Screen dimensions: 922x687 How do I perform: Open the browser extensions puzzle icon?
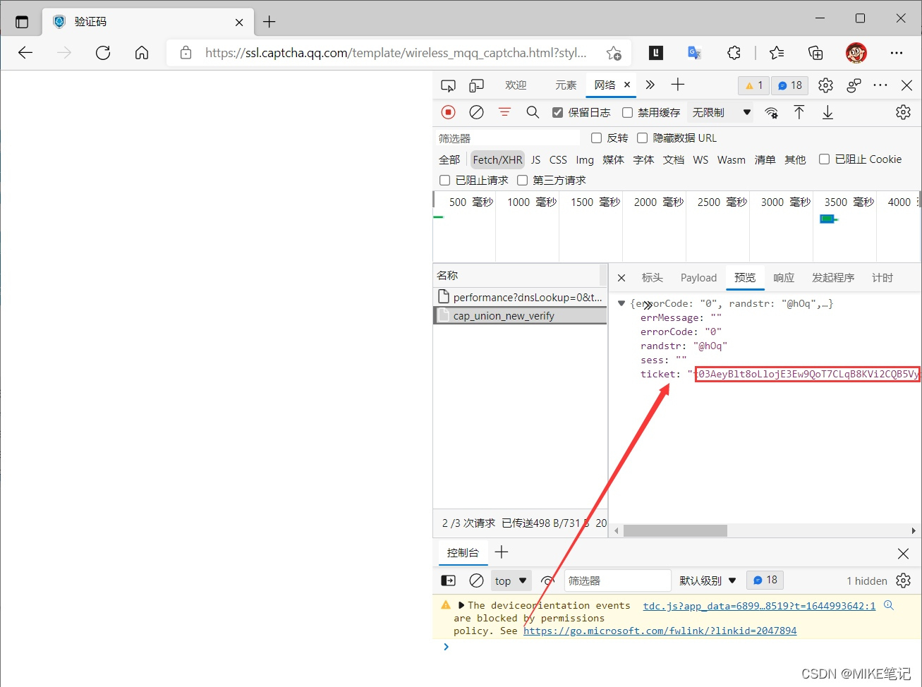pyautogui.click(x=734, y=53)
